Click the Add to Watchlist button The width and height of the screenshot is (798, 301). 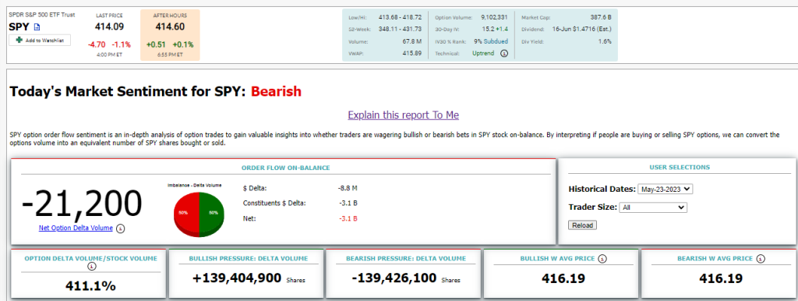40,41
